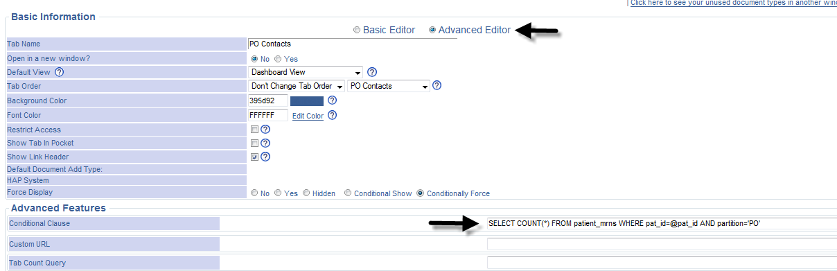Open the Dashboard View dropdown
The width and height of the screenshot is (837, 271).
[306, 72]
